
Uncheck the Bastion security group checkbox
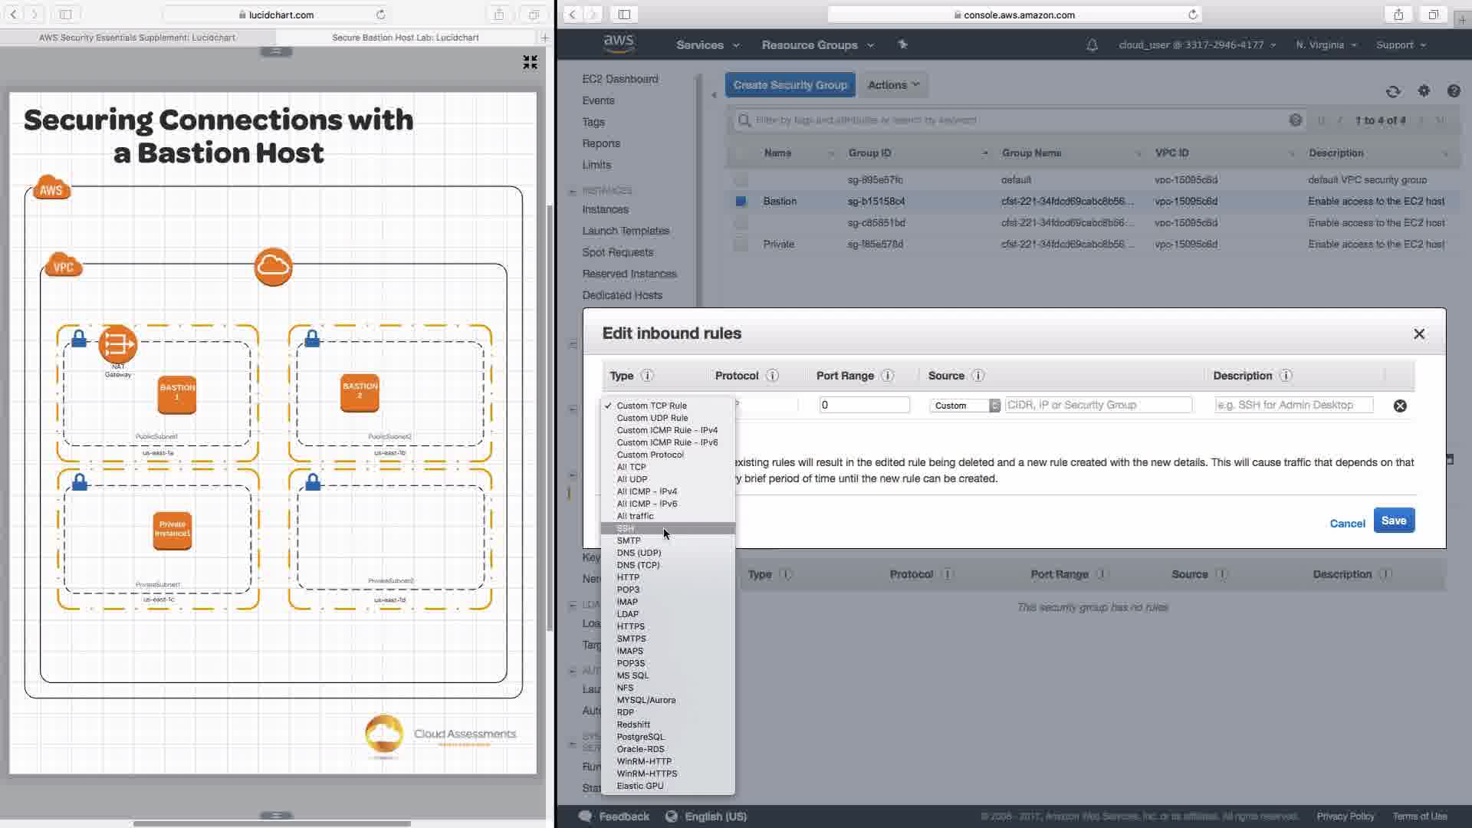point(741,201)
